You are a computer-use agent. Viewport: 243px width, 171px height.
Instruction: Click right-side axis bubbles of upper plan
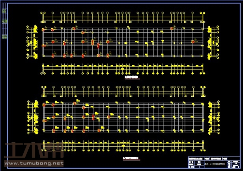coord(215,41)
